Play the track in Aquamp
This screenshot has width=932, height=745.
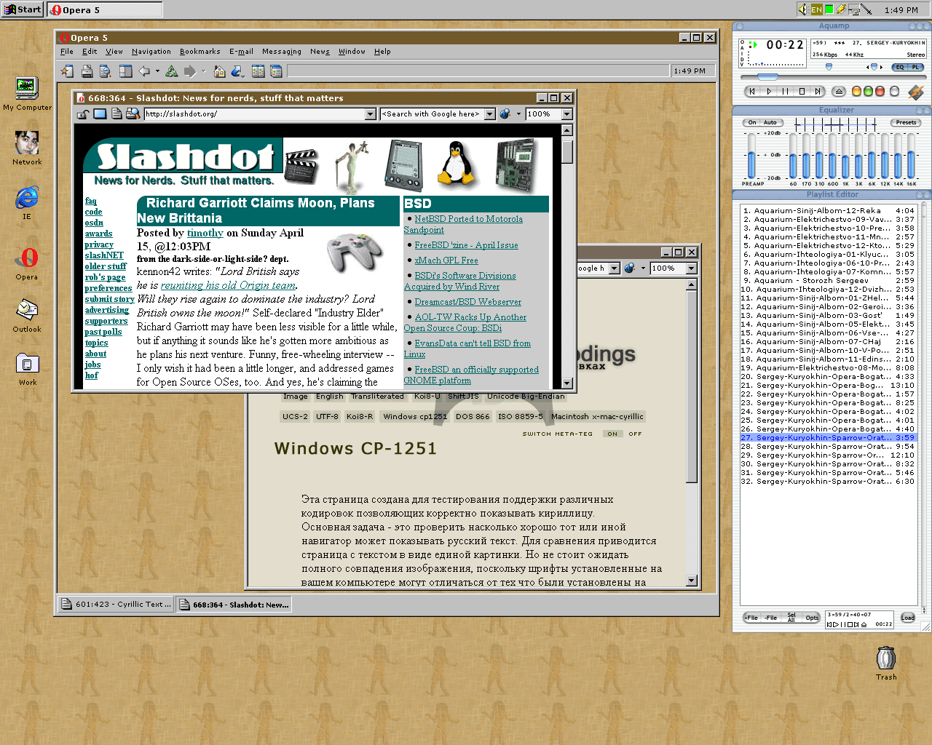(x=769, y=92)
